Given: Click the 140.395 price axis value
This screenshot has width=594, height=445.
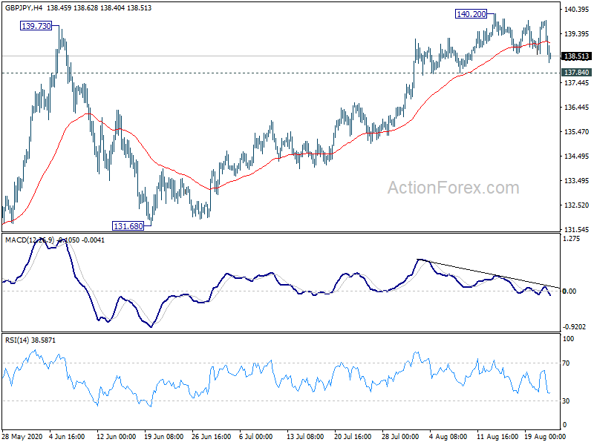Looking at the screenshot, I should click(576, 10).
